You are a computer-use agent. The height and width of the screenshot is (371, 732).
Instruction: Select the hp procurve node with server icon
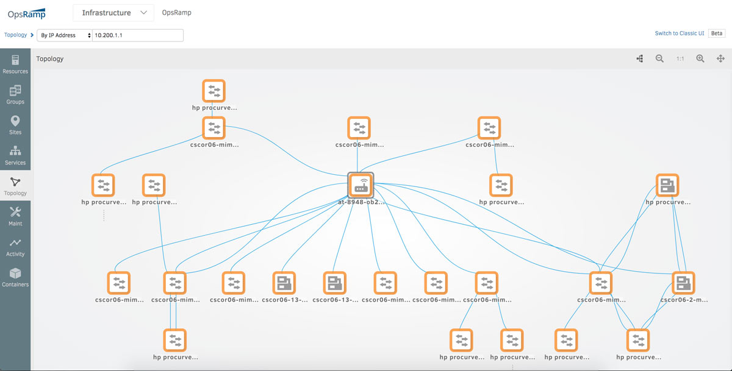[x=667, y=185]
